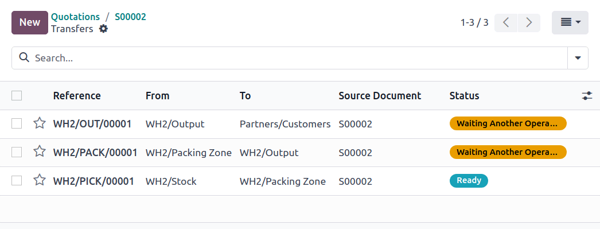Go back to Quotations breadcrumb
The image size is (600, 229).
pos(75,17)
